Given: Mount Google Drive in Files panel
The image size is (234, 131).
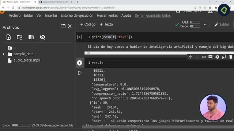Looking at the screenshot, I should (31, 37).
